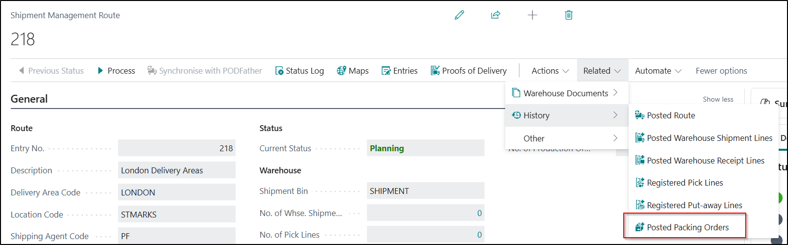
Task: Expand the Warehouse Documents submenu
Action: tap(566, 93)
